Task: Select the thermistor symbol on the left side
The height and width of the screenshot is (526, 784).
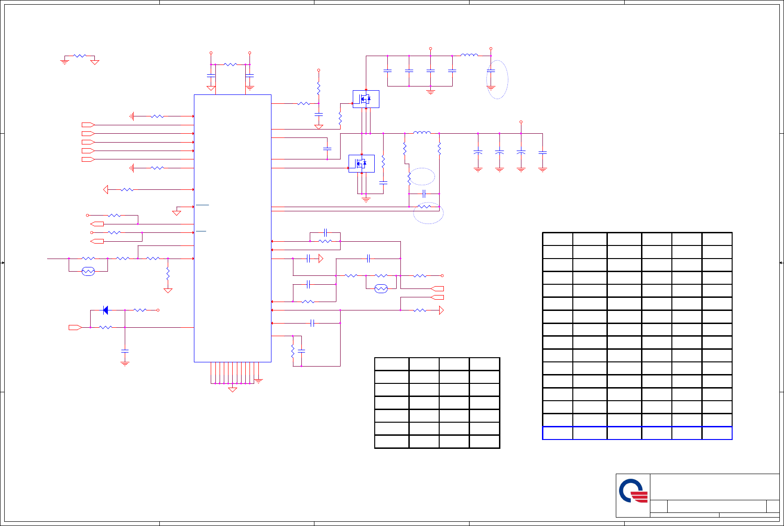Action: pos(88,271)
